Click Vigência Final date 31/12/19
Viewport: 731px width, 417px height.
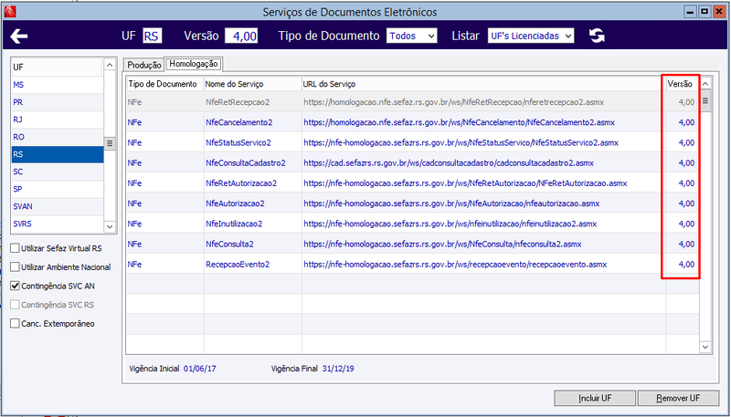pos(338,369)
